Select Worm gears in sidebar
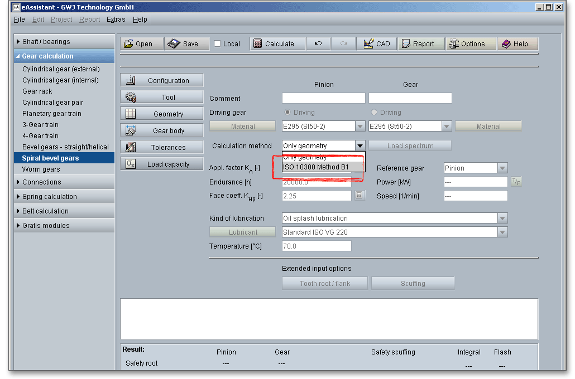Screen dimensions: 575x379 (x=41, y=169)
